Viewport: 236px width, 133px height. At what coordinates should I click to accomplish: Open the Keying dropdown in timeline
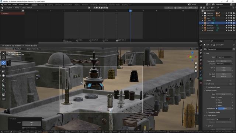click(x=18, y=8)
